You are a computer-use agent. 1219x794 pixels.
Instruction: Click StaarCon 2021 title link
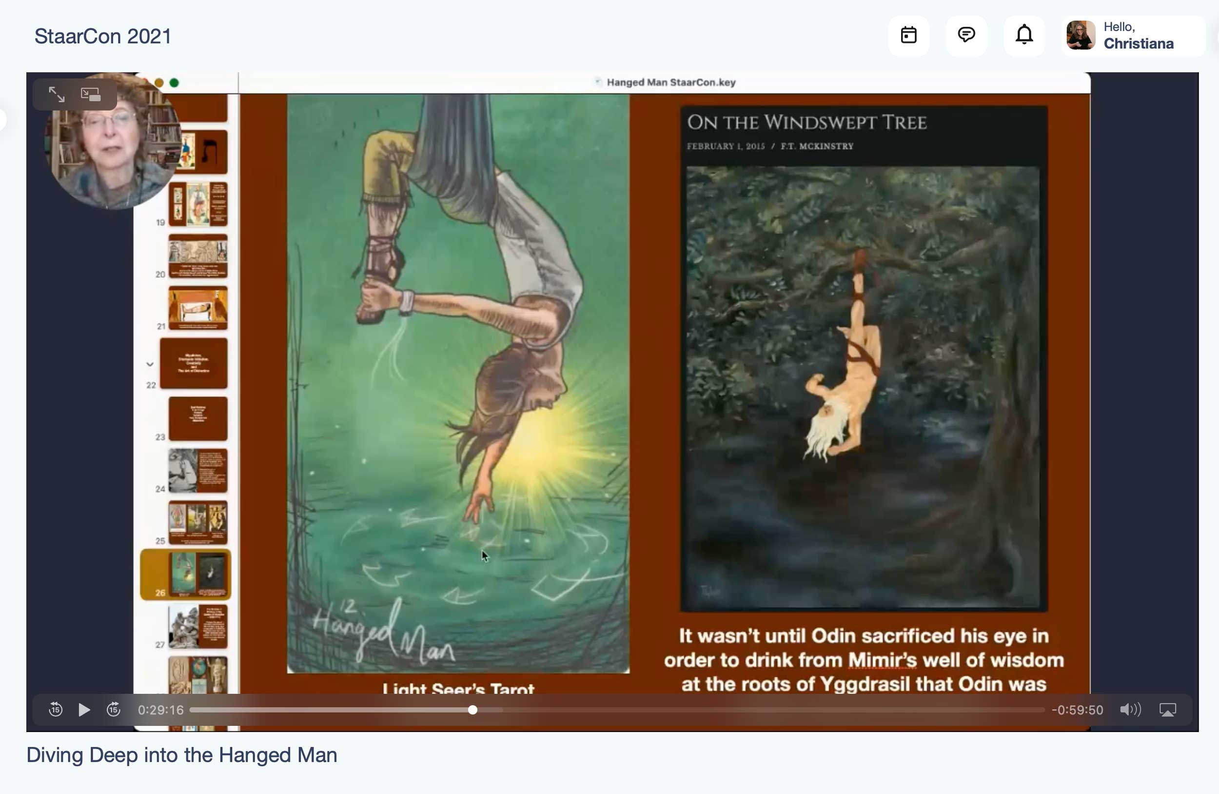(x=102, y=37)
